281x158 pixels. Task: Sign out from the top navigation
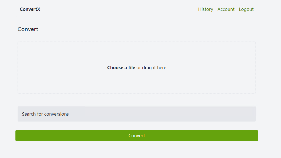coord(246,9)
